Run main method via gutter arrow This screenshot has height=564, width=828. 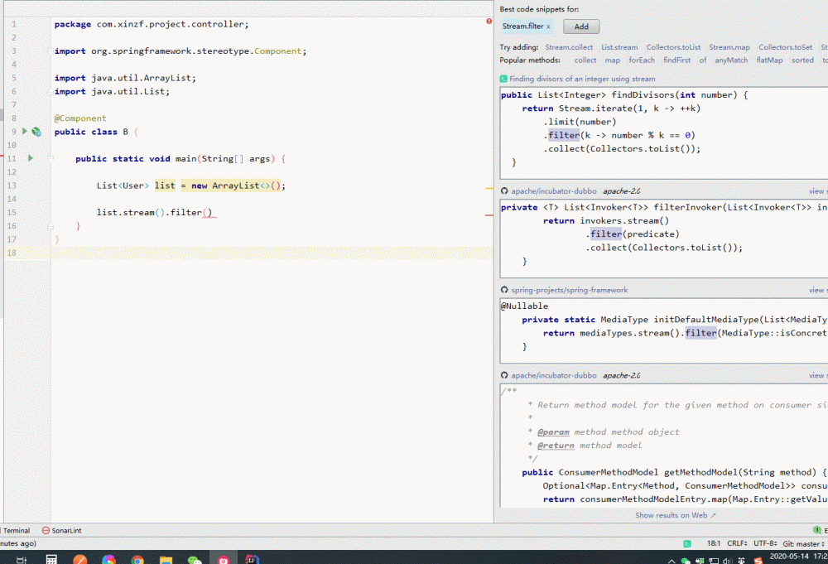coord(31,158)
